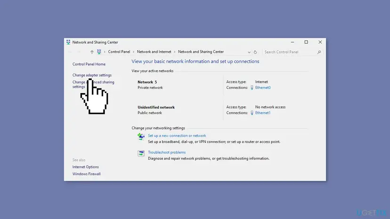Click the network icon in address bar

[x=99, y=52]
